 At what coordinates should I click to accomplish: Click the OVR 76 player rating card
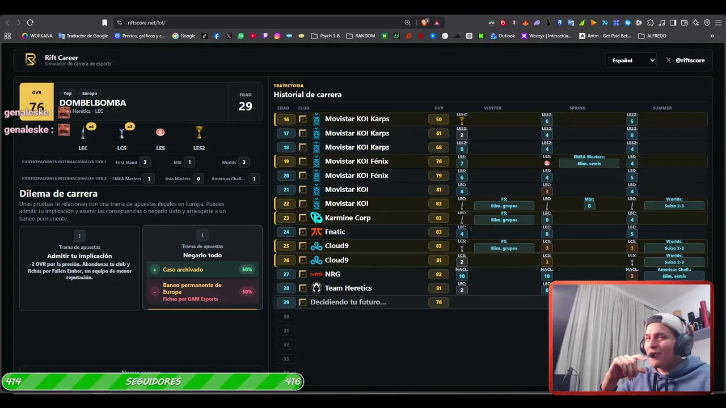point(37,102)
